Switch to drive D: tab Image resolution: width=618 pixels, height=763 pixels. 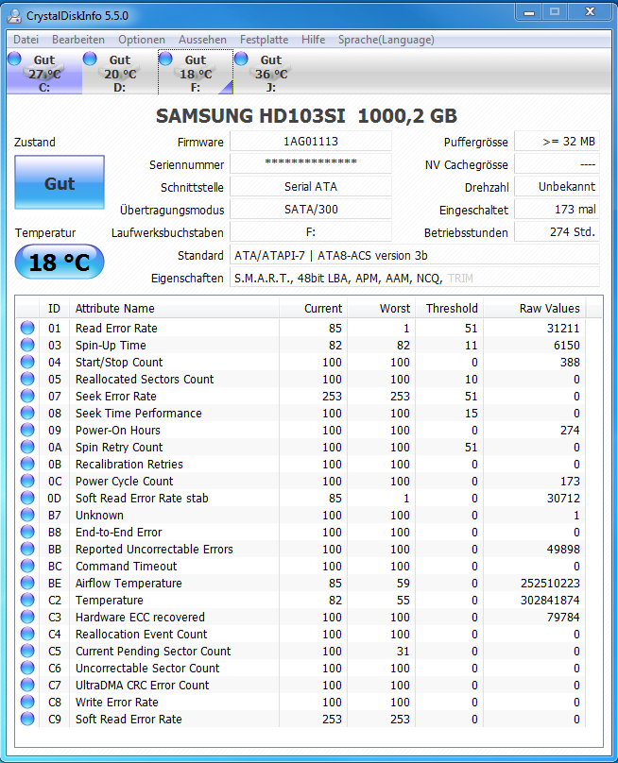coord(120,72)
